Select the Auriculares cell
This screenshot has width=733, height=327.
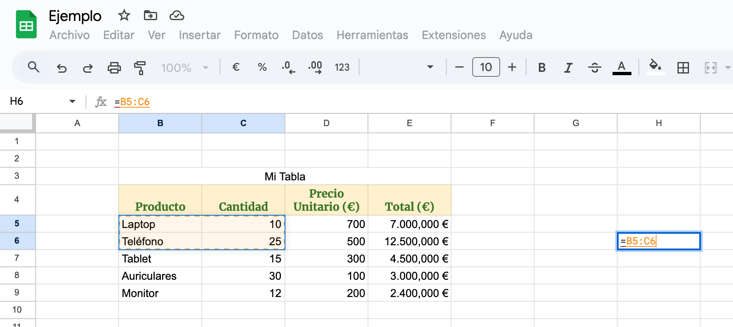coord(160,276)
